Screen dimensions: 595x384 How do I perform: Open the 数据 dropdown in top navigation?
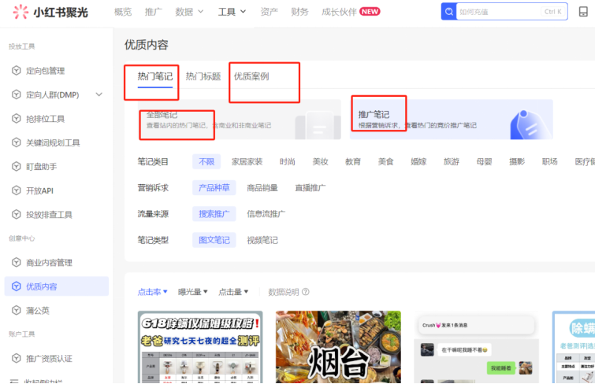click(189, 12)
